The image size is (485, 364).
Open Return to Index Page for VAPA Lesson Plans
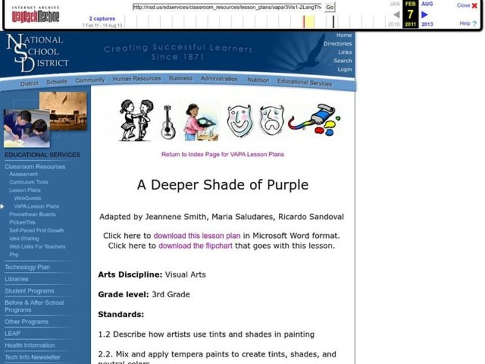222,155
